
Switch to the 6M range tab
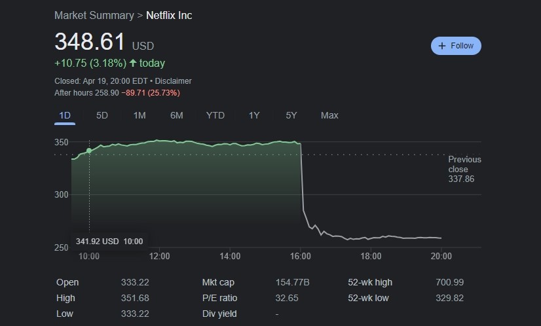[177, 115]
